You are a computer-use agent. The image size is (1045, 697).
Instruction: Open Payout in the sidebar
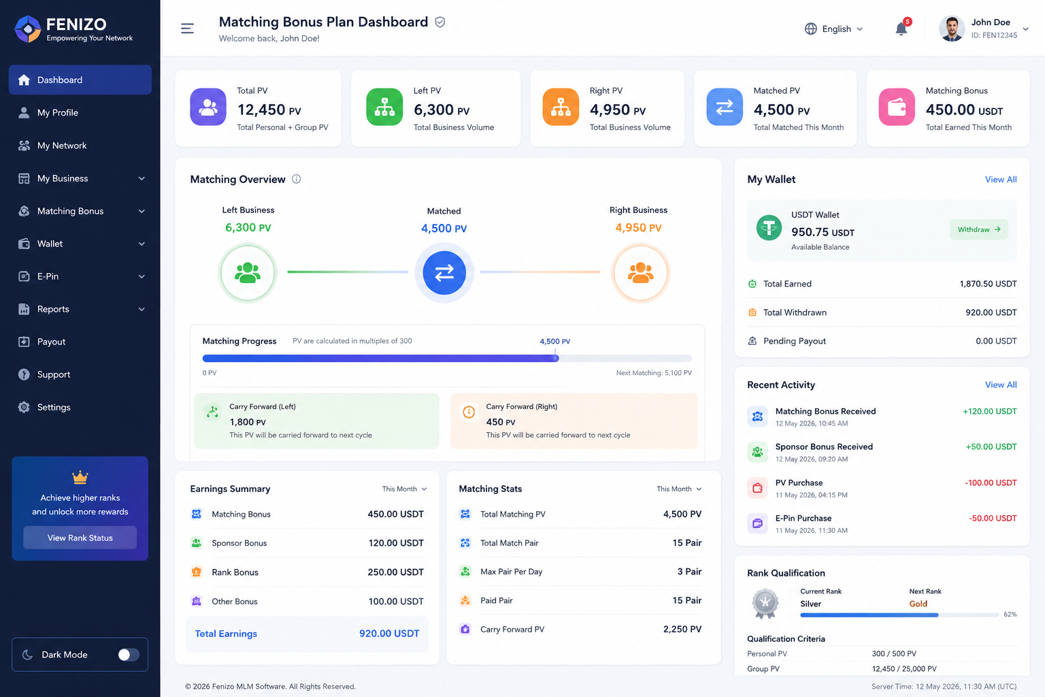[x=80, y=342]
